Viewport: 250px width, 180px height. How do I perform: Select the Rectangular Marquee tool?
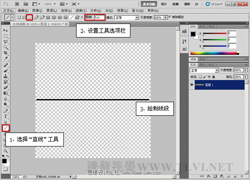(5, 36)
